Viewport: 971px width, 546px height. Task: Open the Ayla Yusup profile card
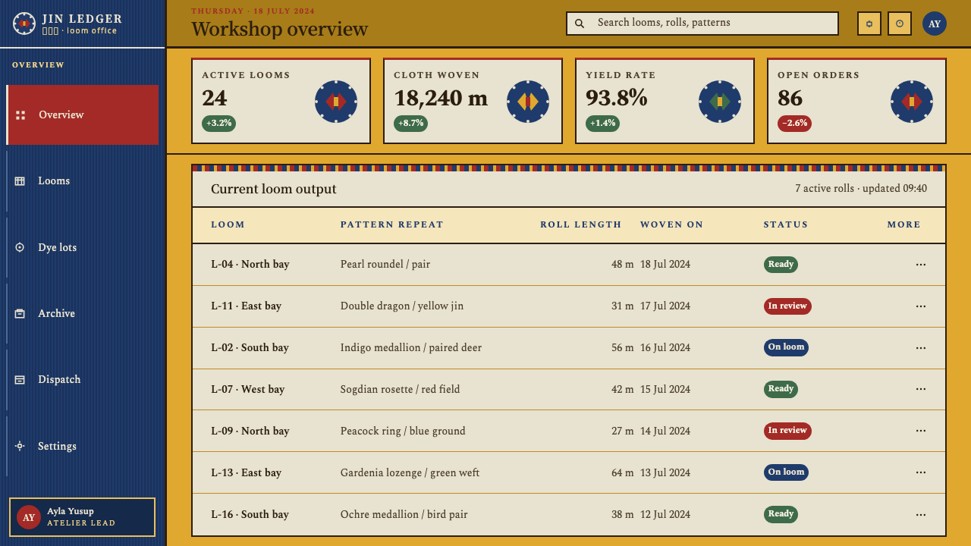click(x=82, y=517)
